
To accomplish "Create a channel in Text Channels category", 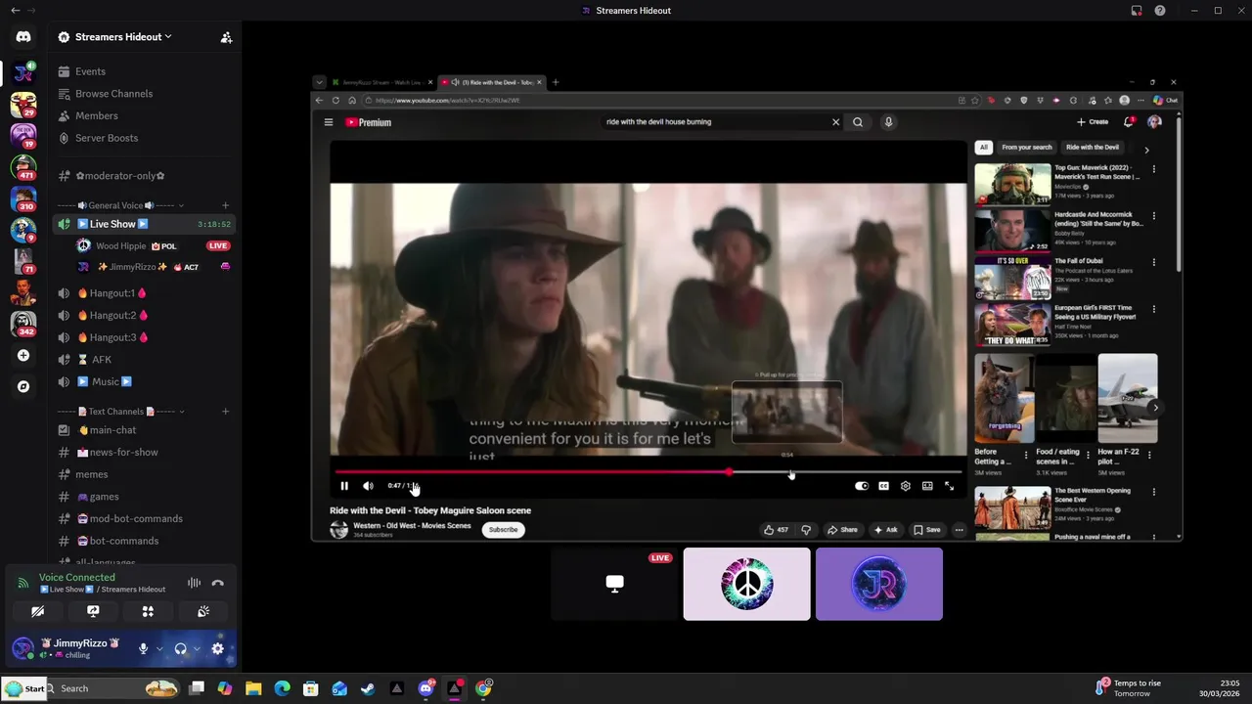I will click(225, 412).
